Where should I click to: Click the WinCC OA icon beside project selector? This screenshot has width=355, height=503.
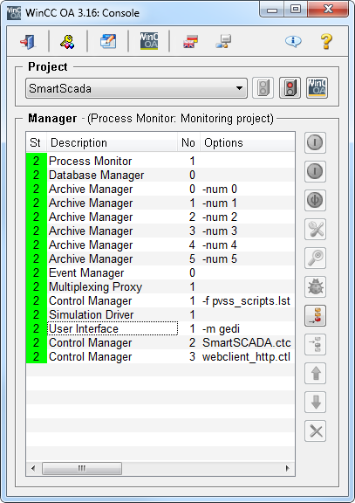[317, 87]
